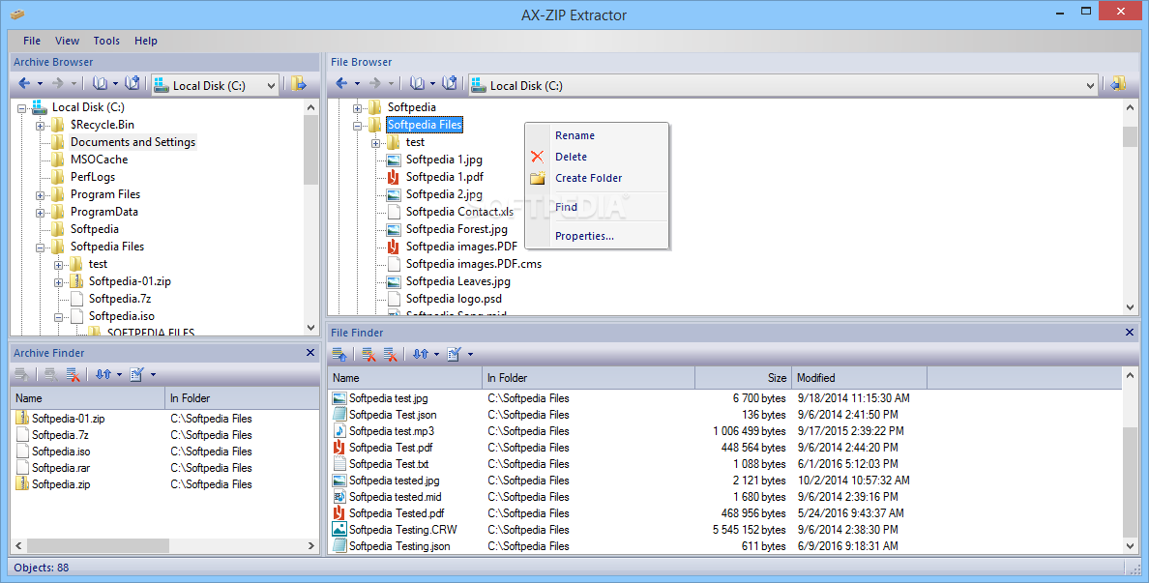Expand the test folder in File Browser
The width and height of the screenshot is (1149, 583).
coord(376,143)
